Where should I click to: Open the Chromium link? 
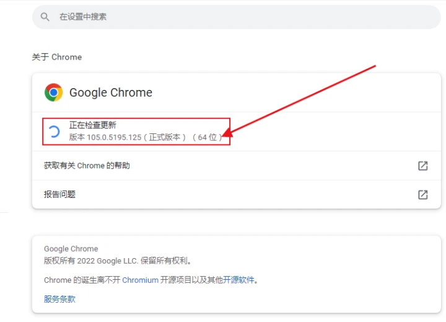140,280
